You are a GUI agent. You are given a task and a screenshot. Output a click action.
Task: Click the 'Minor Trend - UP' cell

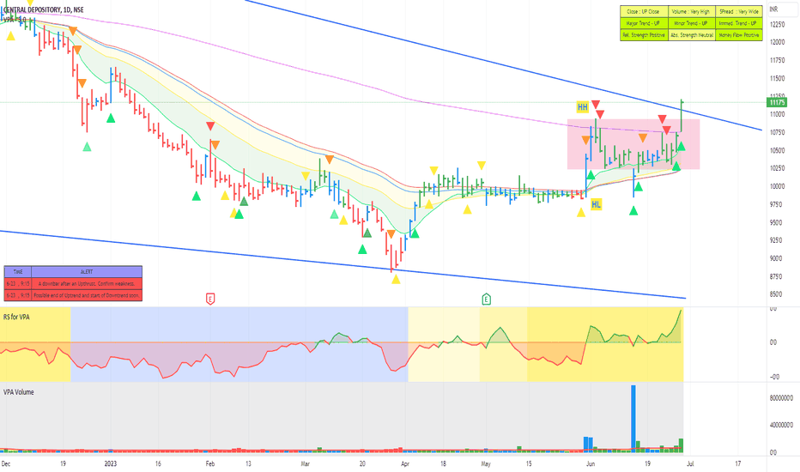[691, 23]
